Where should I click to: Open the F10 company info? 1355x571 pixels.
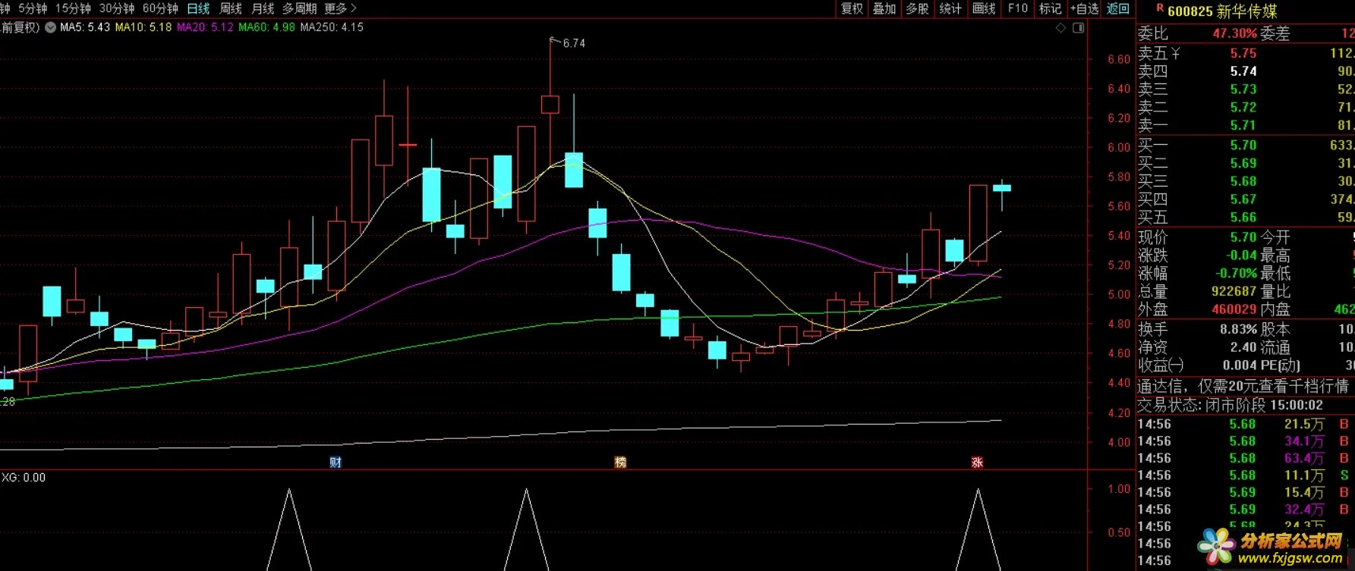[1018, 8]
